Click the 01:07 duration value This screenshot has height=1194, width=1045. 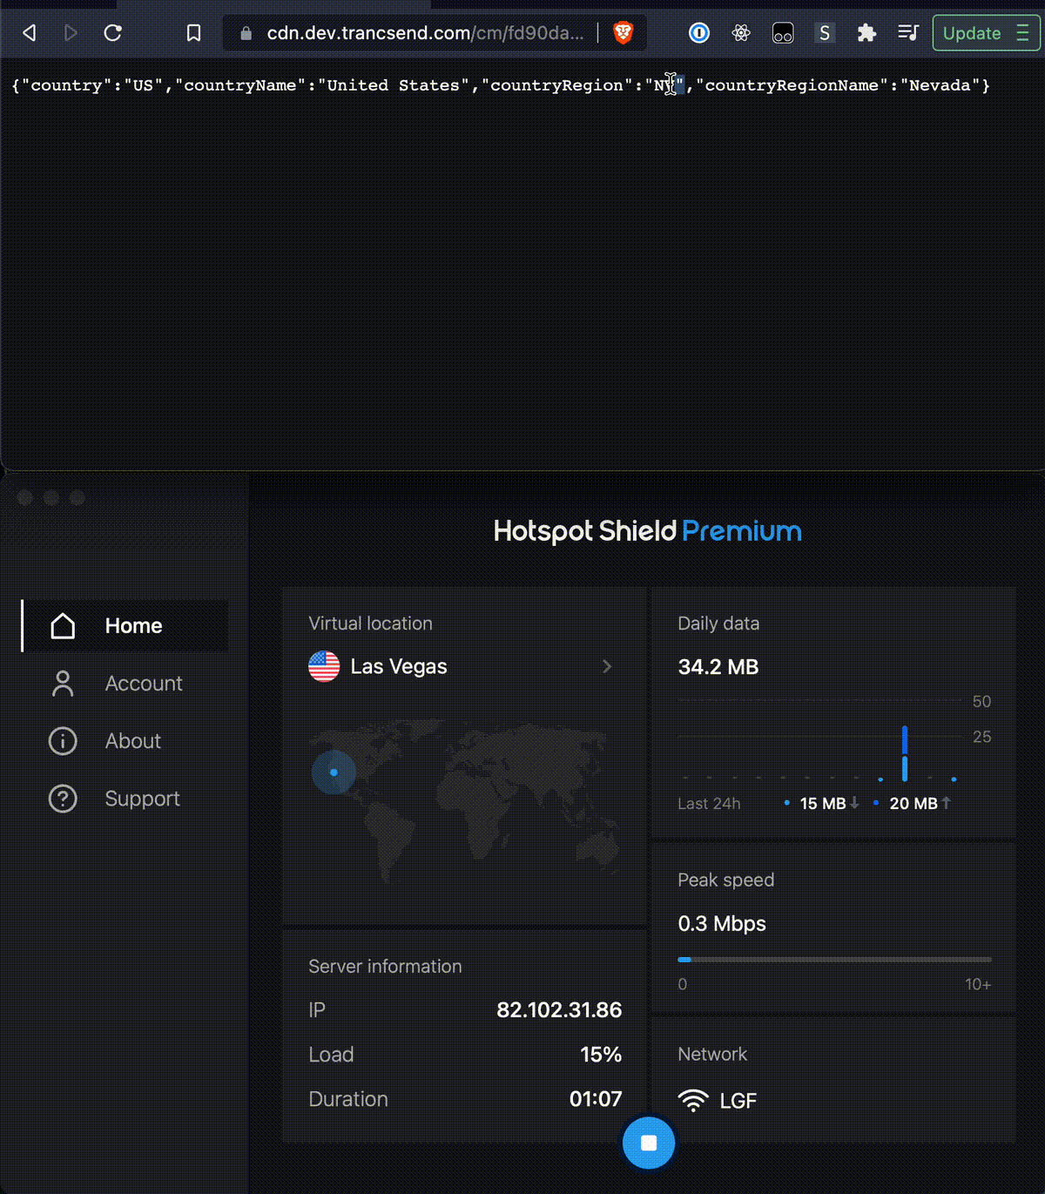(x=596, y=1099)
